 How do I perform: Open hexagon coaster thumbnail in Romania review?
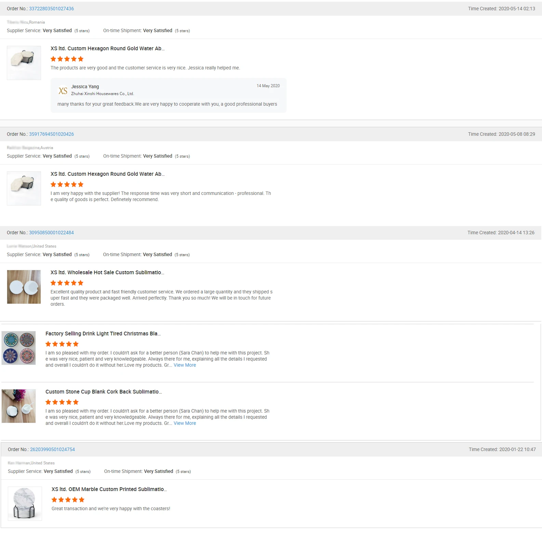tap(24, 63)
